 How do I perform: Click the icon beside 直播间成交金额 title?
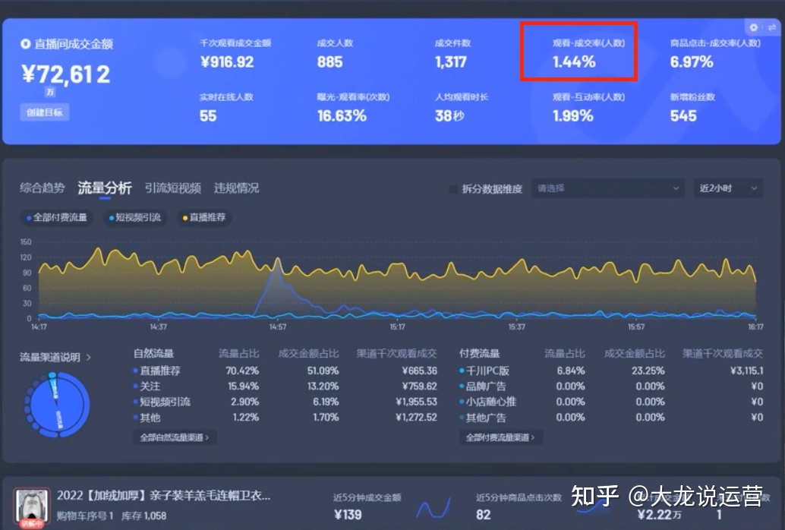pos(26,45)
